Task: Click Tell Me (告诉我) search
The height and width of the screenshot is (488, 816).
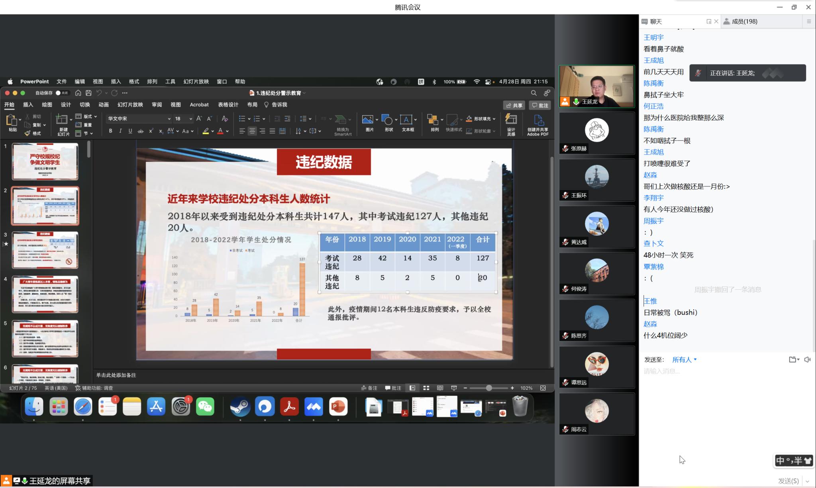Action: 276,105
